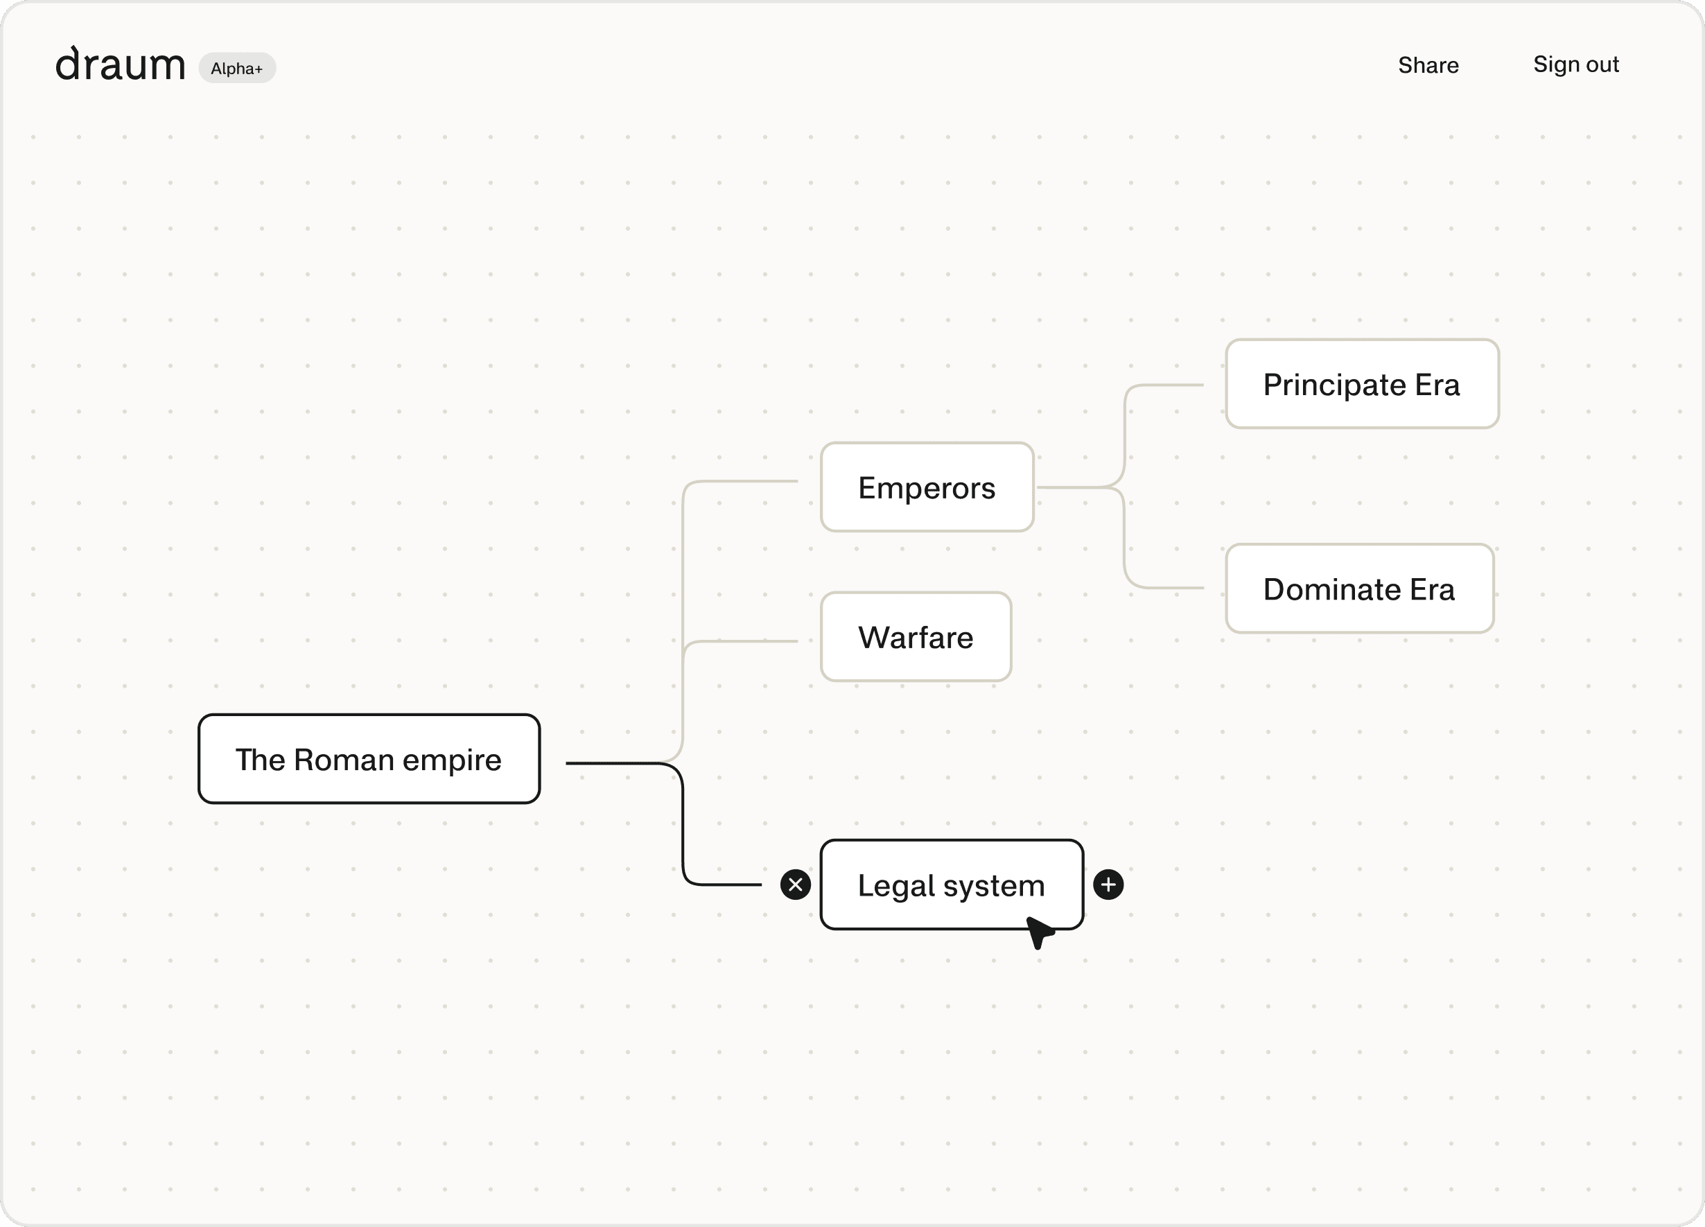Click the add node icon on Legal system
1705x1227 pixels.
coord(1110,884)
